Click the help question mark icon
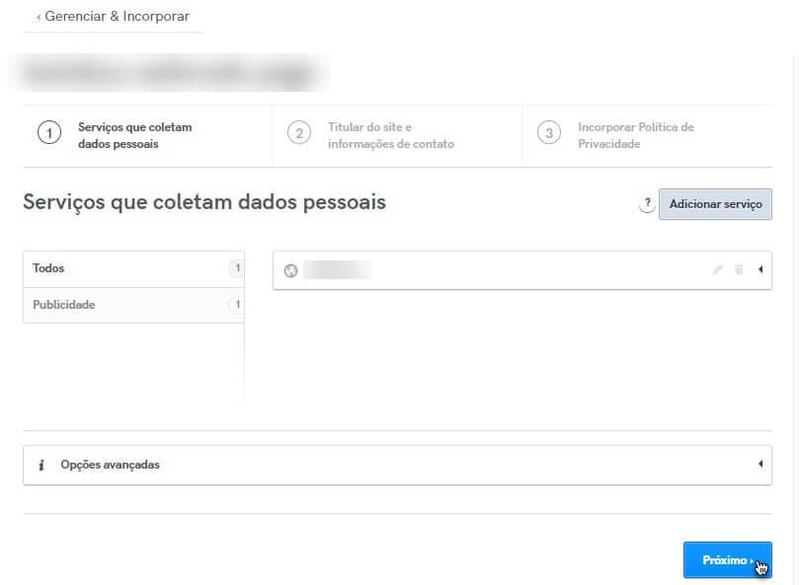Image resolution: width=799 pixels, height=585 pixels. click(x=647, y=203)
